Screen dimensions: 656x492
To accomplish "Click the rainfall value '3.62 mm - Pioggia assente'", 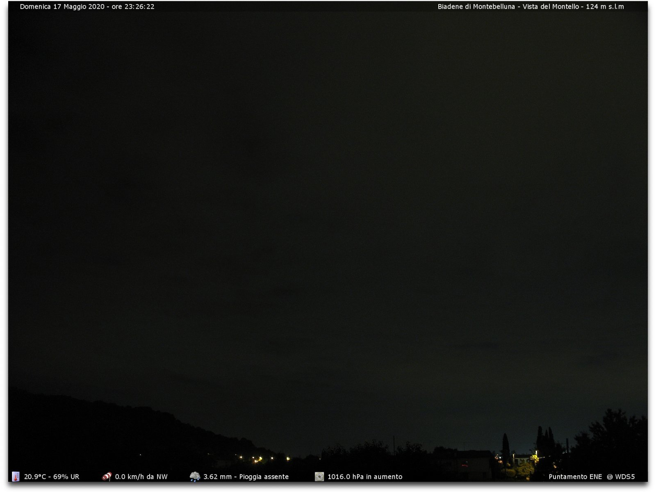I will coord(246,477).
